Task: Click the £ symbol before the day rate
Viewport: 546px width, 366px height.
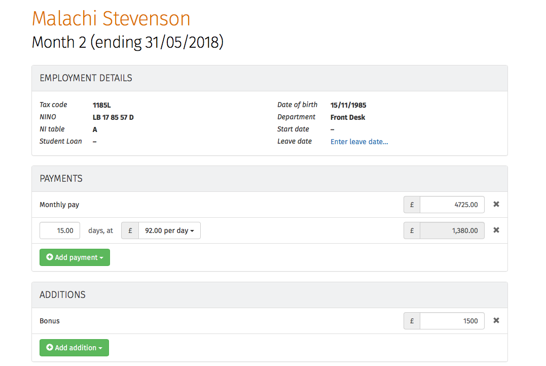Action: (x=130, y=230)
